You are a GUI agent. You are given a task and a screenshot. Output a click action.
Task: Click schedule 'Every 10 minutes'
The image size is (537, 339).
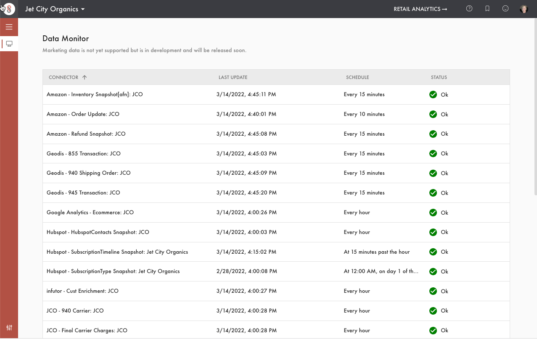364,114
